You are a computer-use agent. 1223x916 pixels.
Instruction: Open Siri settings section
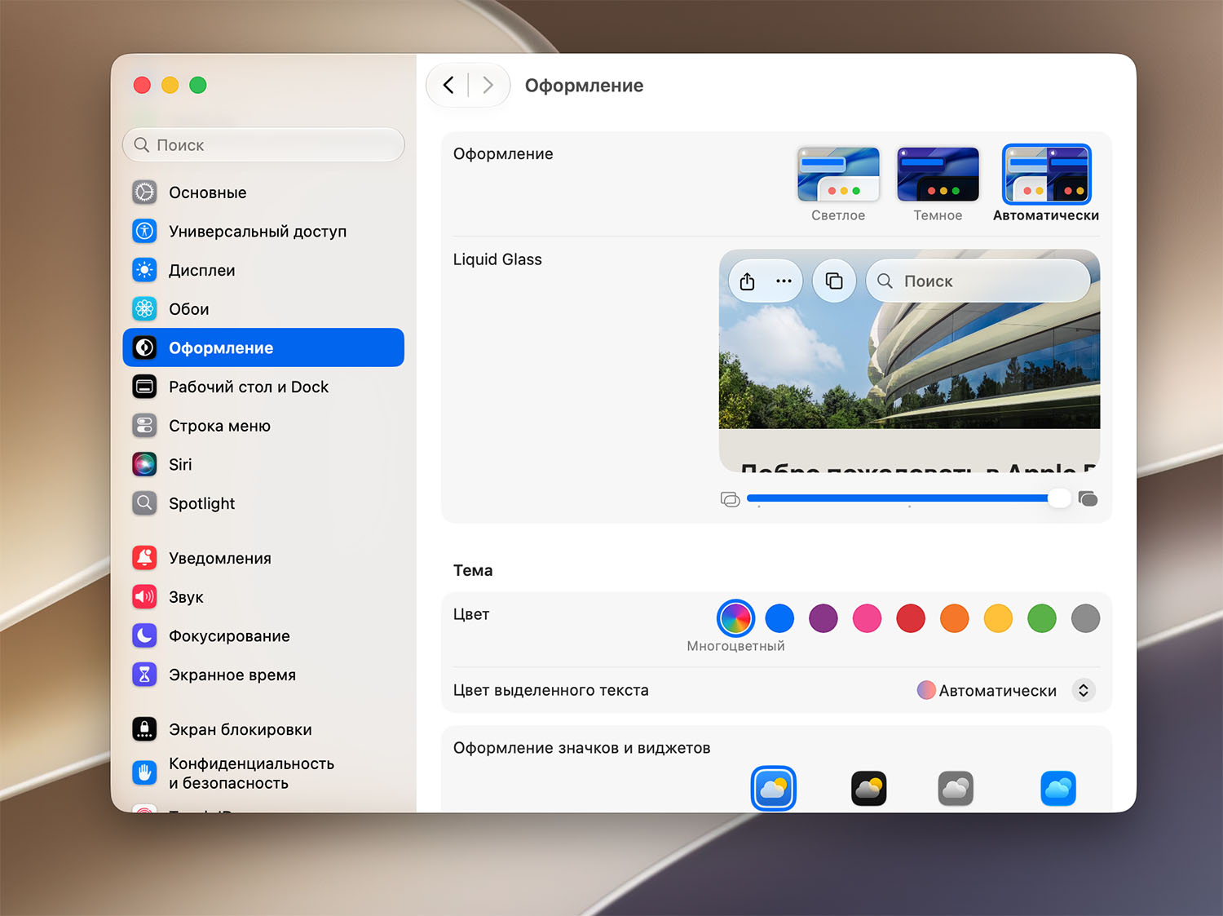coord(263,464)
